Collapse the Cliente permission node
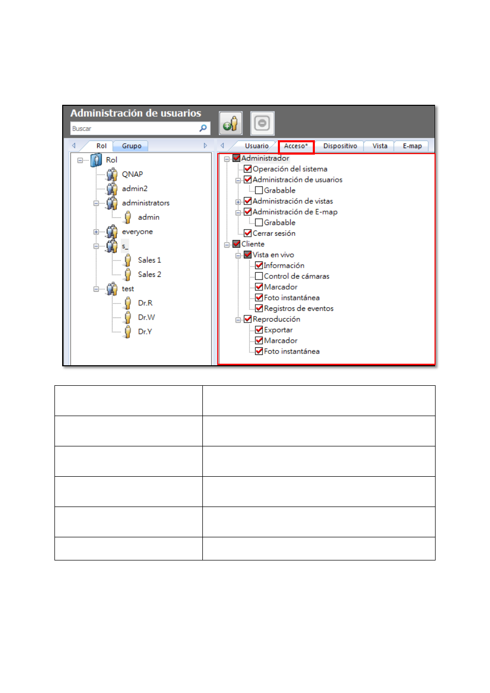This screenshot has height=693, width=490. point(227,245)
